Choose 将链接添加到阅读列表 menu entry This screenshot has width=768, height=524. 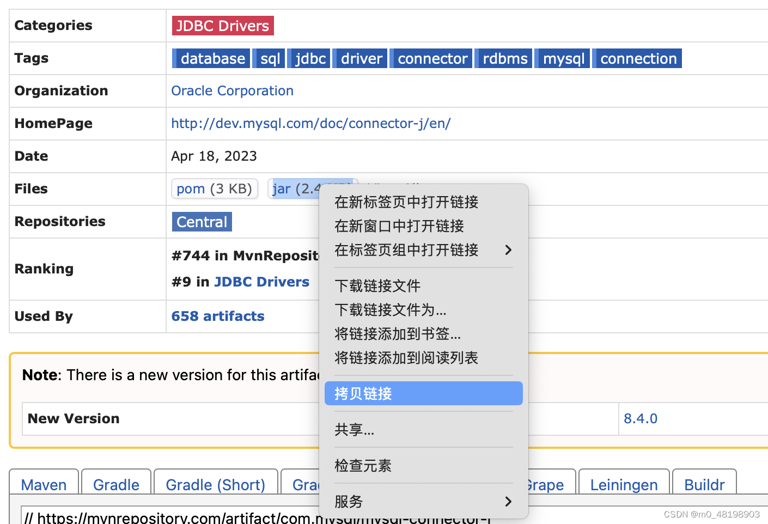(423, 358)
